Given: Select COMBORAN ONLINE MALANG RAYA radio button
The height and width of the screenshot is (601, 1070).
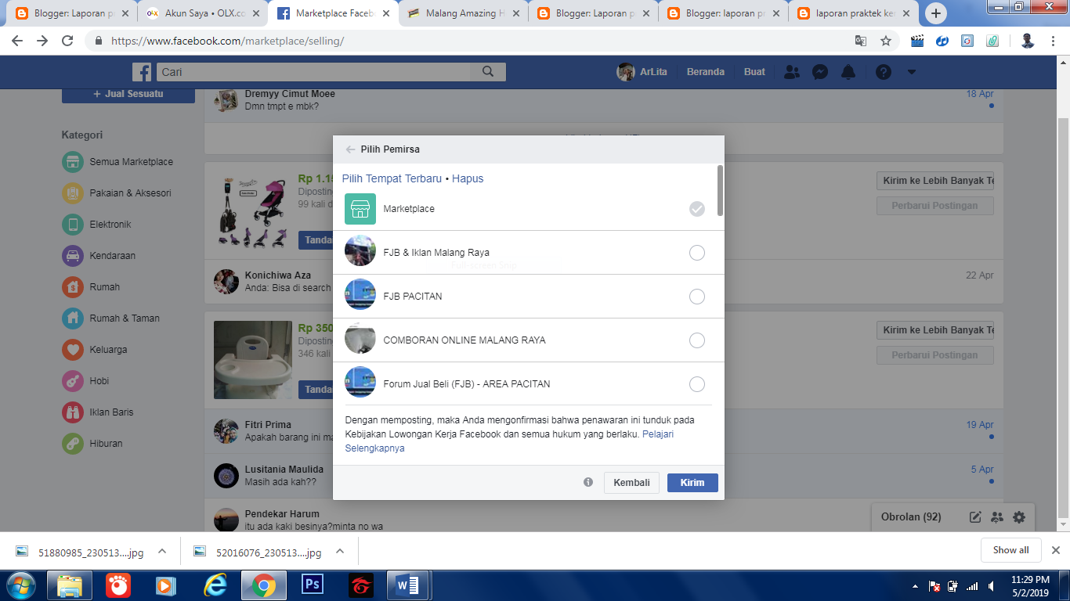Looking at the screenshot, I should [x=696, y=340].
